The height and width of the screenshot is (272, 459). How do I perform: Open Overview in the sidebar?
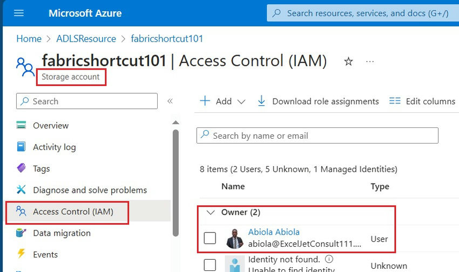click(x=51, y=126)
